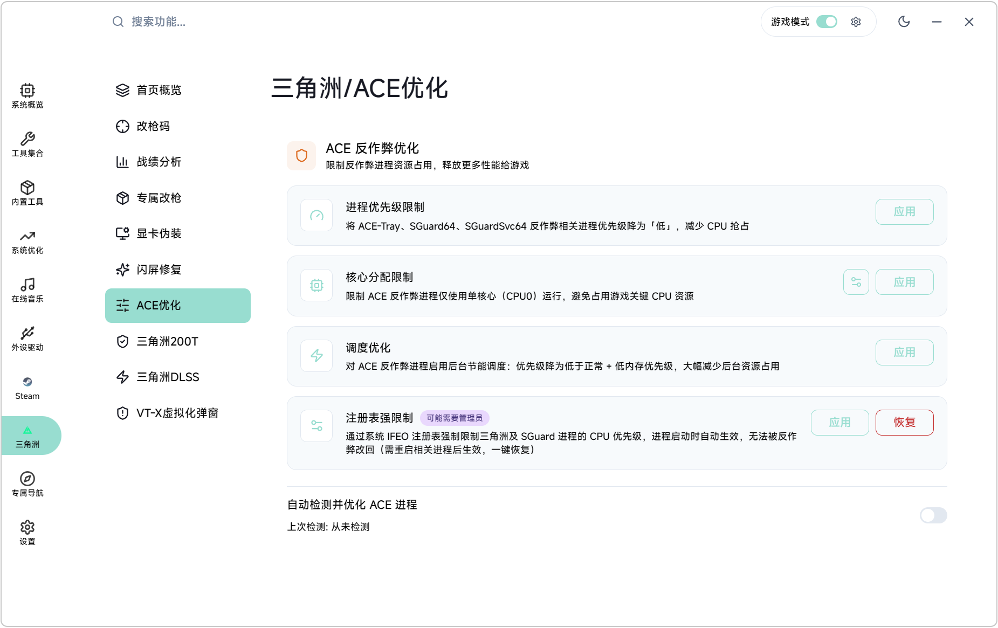Open 工具集合 wrench icon
Screen dimensions: 998x628
27,139
